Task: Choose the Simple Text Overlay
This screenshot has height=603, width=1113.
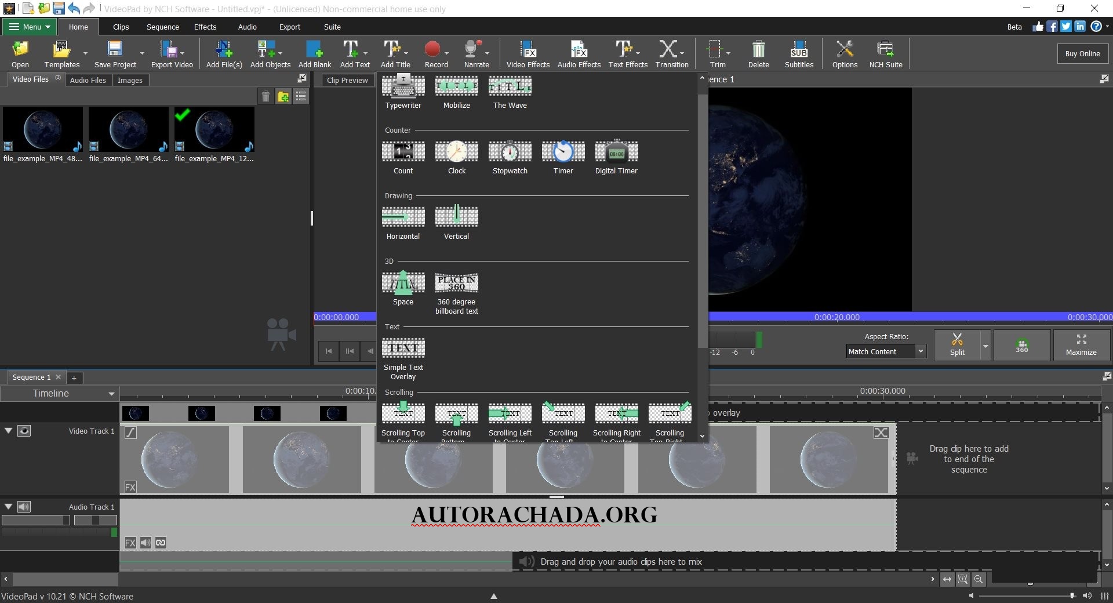Action: point(403,354)
